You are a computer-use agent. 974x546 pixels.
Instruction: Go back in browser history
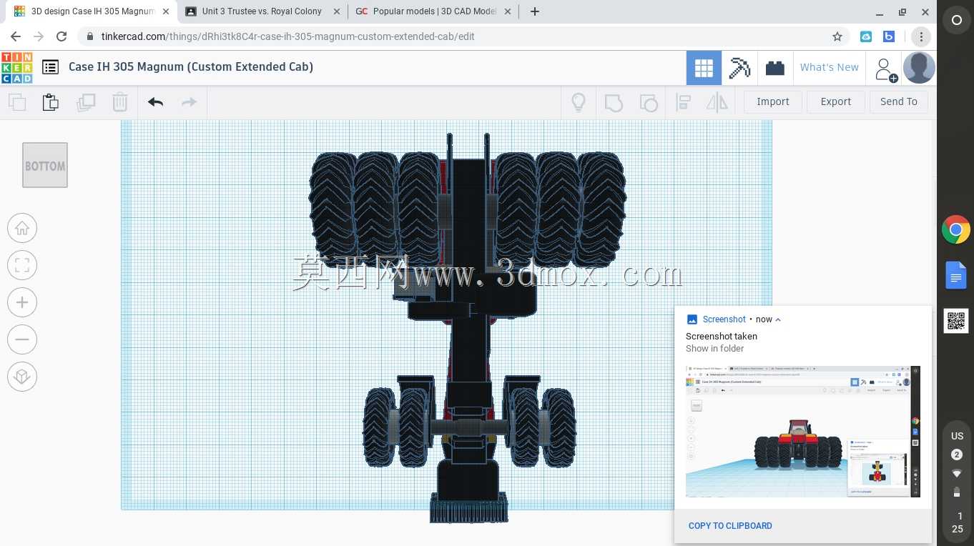tap(16, 36)
